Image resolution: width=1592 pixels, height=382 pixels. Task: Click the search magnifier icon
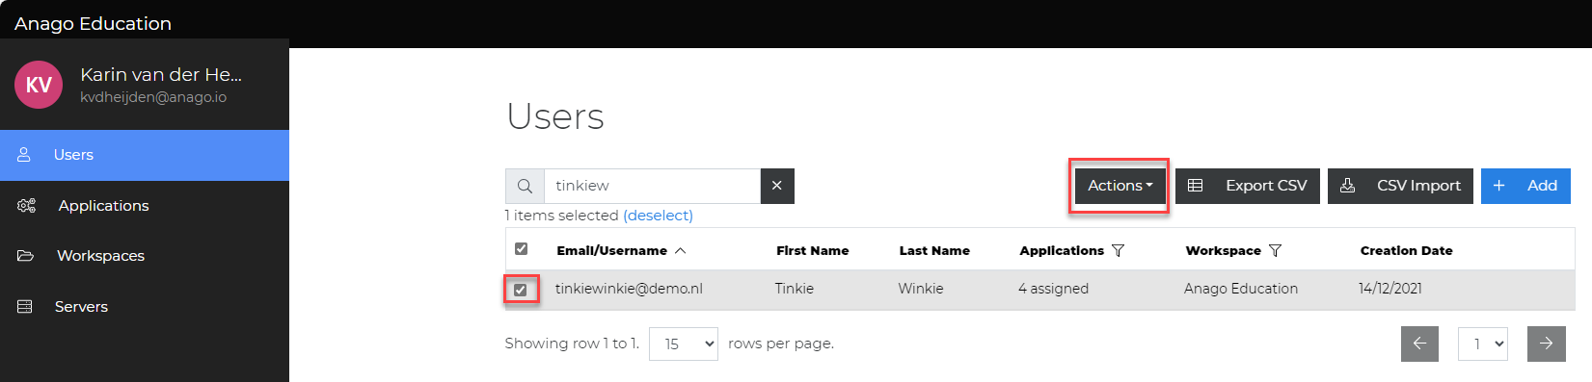(x=525, y=186)
